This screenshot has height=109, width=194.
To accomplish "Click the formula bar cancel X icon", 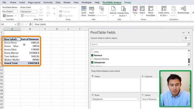I will click(x=22, y=24).
